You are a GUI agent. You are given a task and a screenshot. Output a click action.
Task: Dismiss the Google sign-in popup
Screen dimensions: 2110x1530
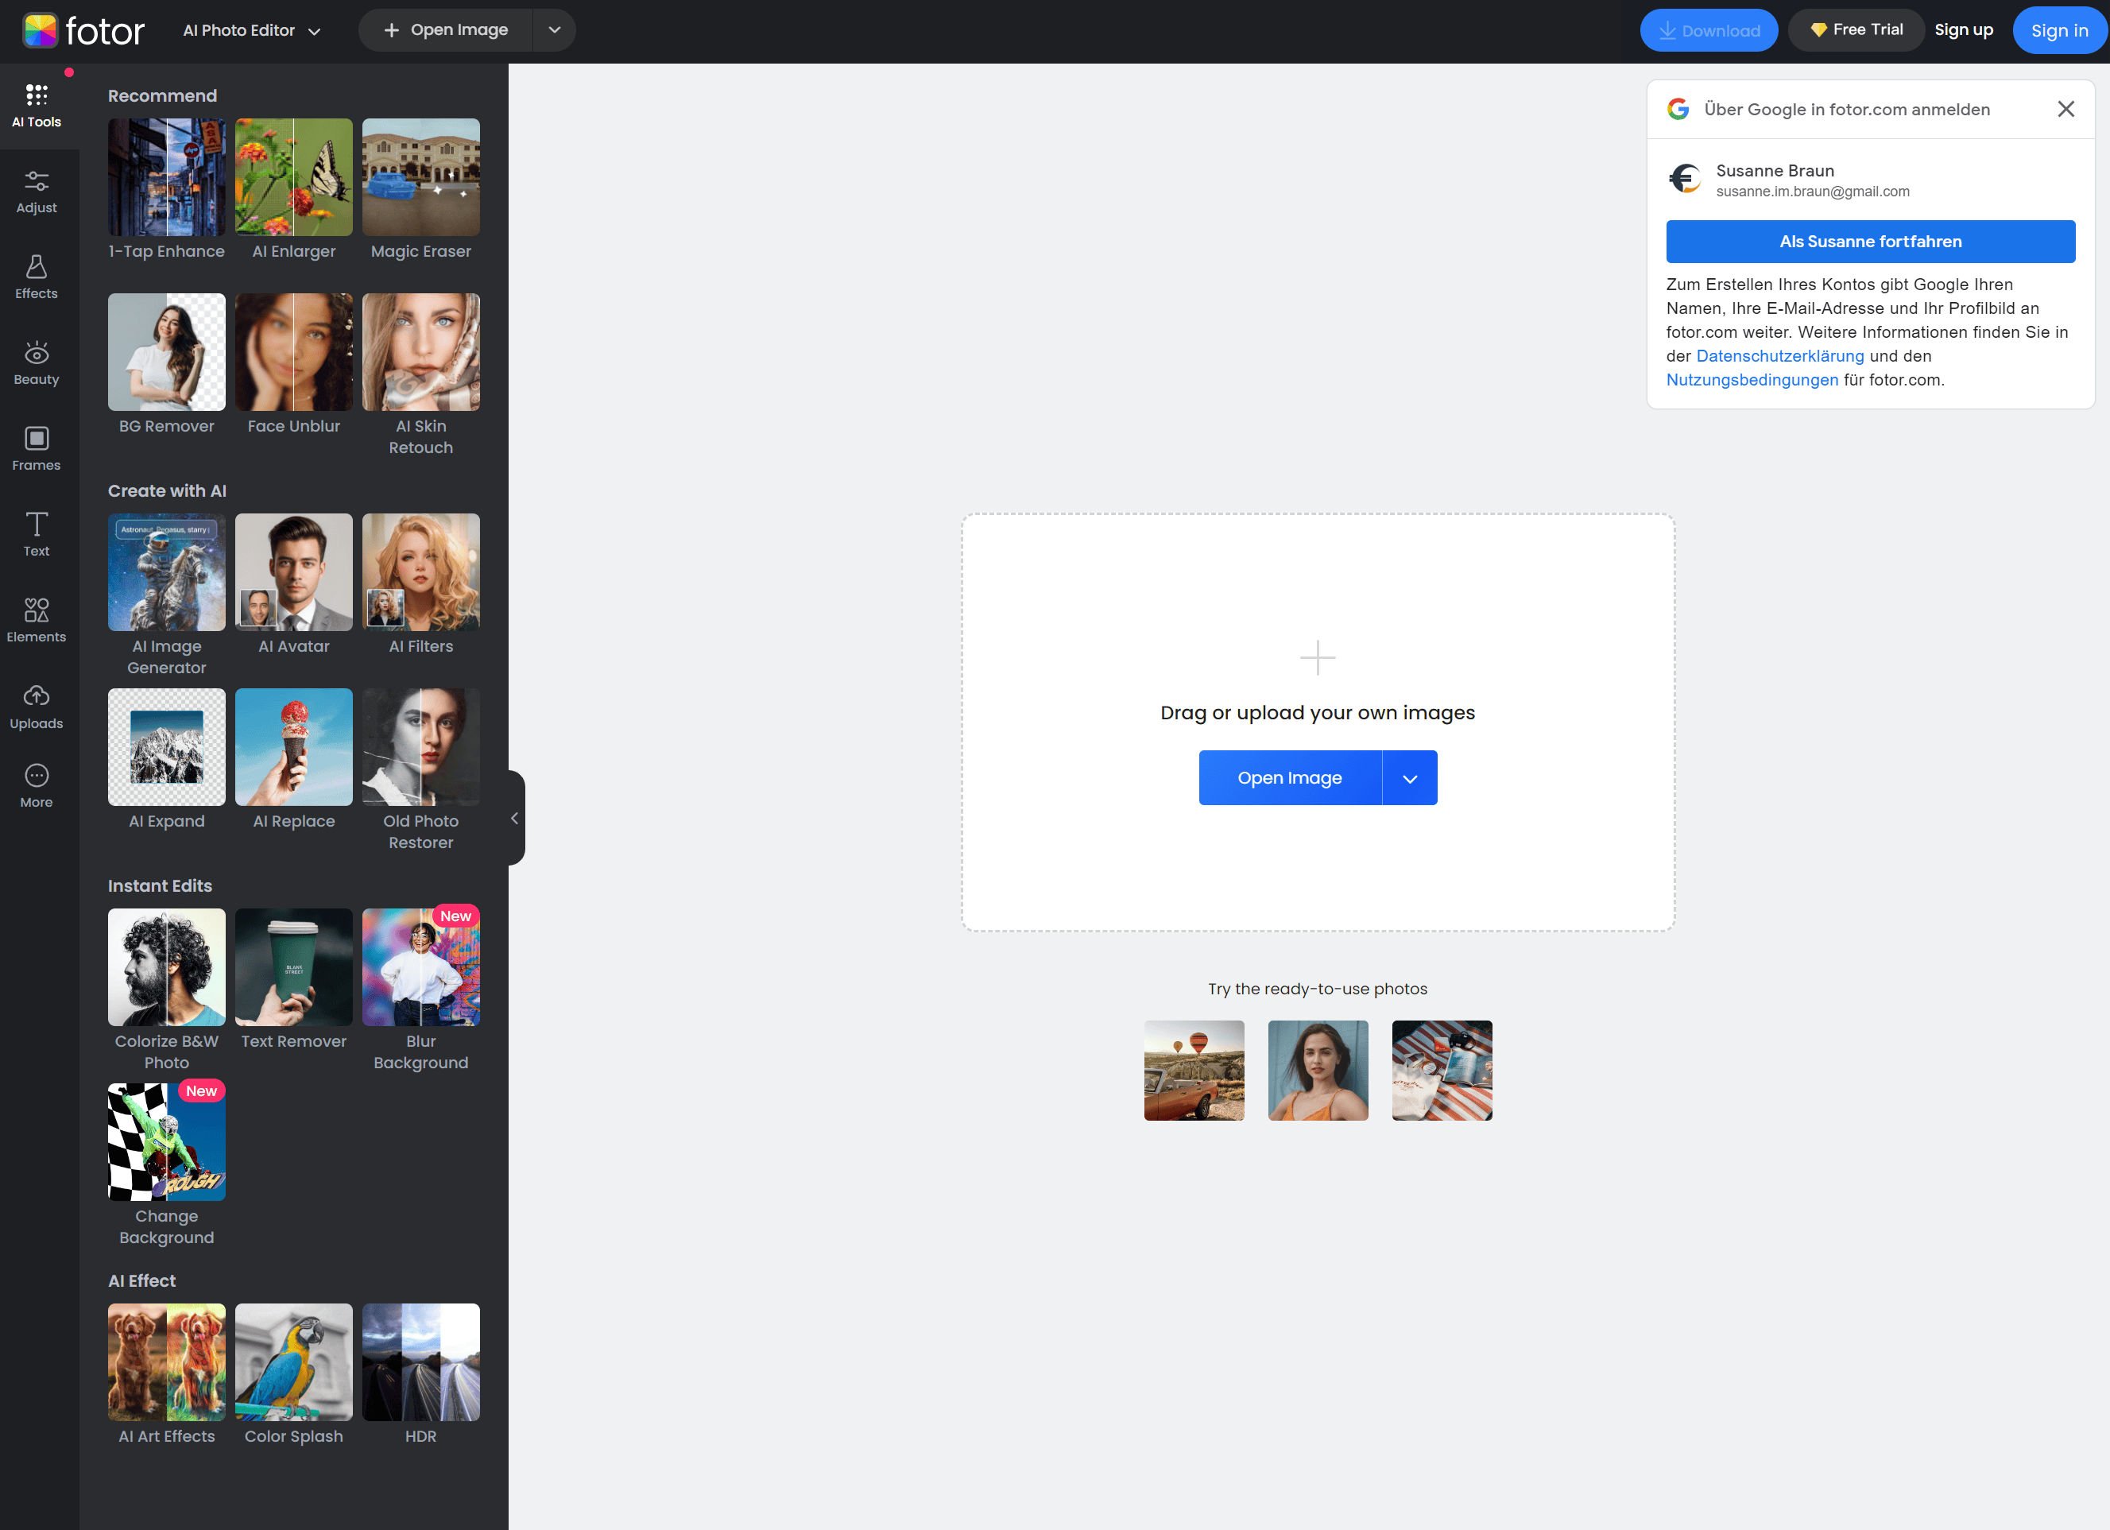pyautogui.click(x=2065, y=110)
